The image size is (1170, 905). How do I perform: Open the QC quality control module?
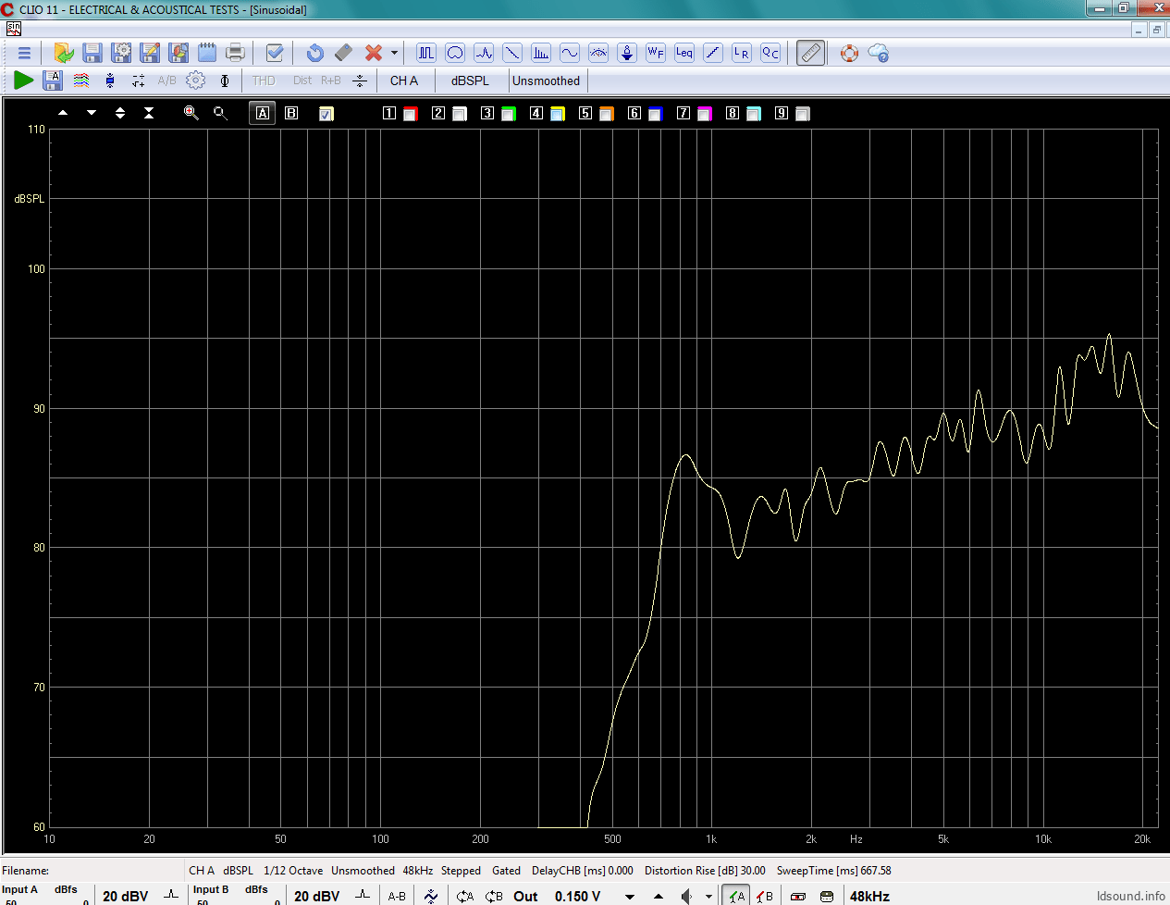[x=770, y=53]
